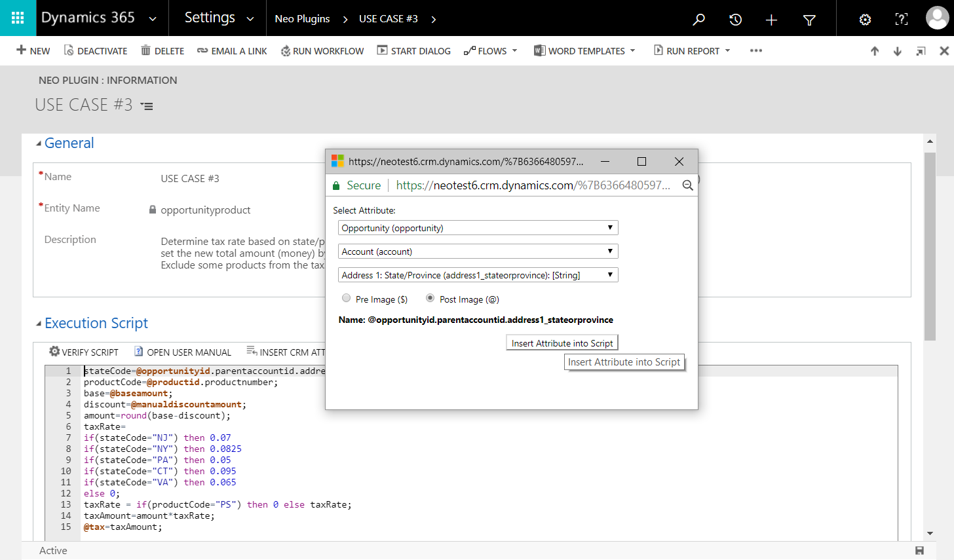954x560 pixels.
Task: Open recently viewed history icon
Action: 735,20
